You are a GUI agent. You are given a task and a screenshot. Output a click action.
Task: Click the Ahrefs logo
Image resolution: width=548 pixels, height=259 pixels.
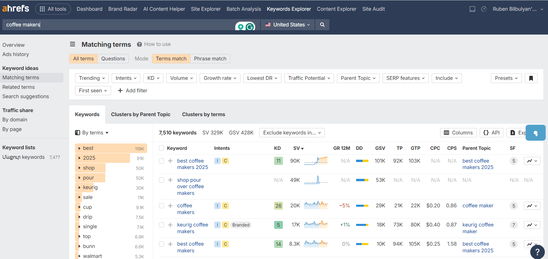(x=16, y=8)
